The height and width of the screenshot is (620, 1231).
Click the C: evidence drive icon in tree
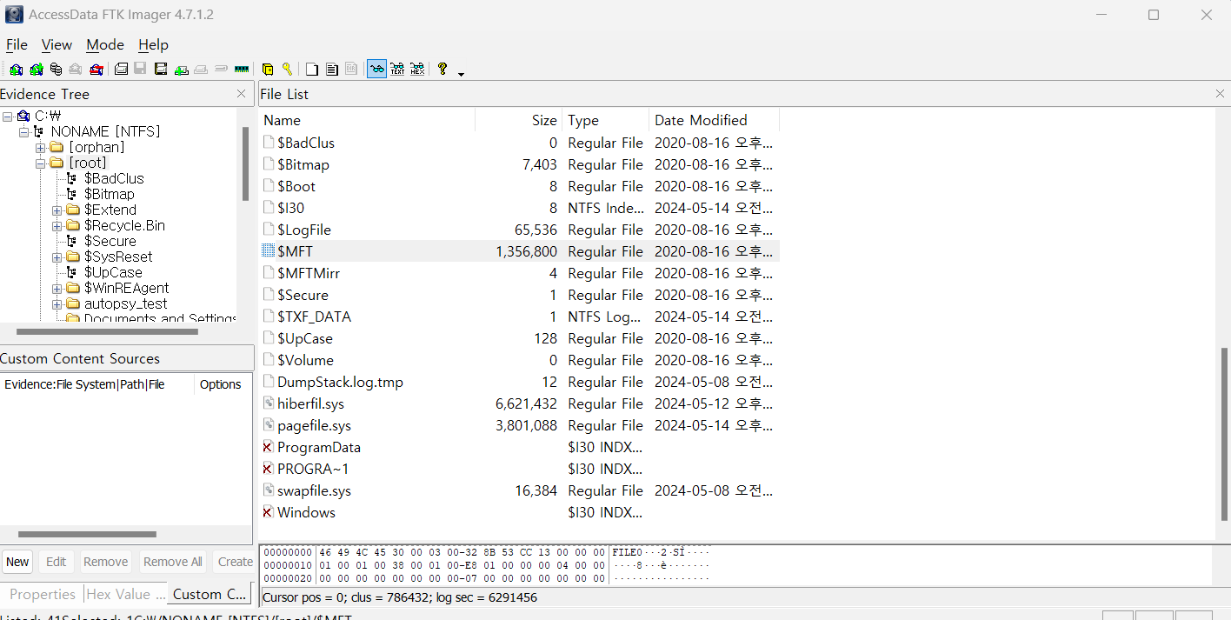coord(23,116)
